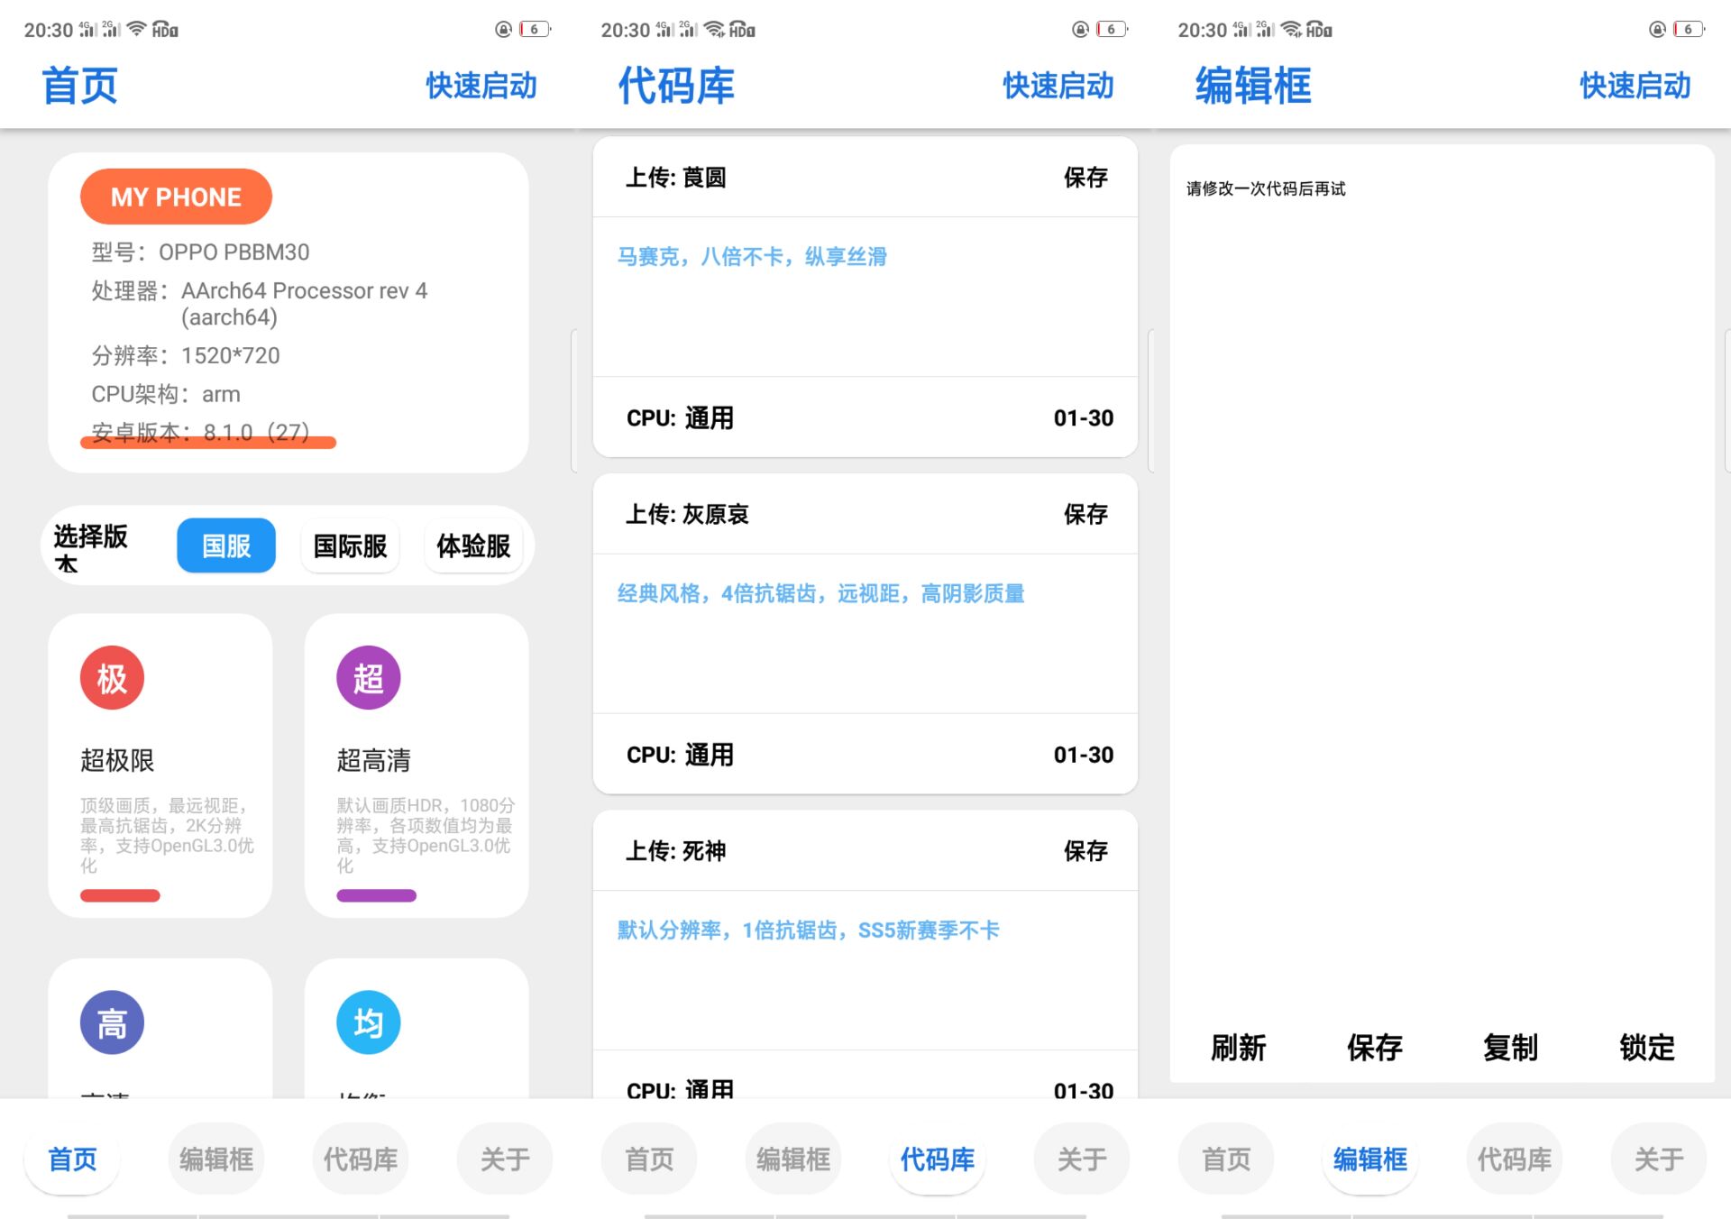
Task: Choose the 均 balanced preset icon
Action: coord(367,1022)
